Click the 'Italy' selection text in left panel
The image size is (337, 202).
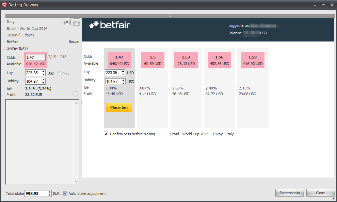[11, 22]
